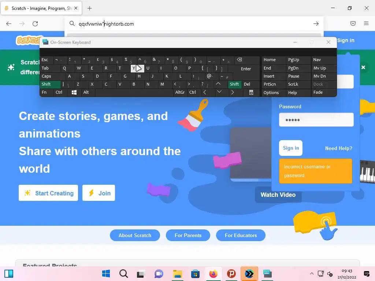The width and height of the screenshot is (375, 281).
Task: Toggle the right Shift key
Action: tap(235, 84)
